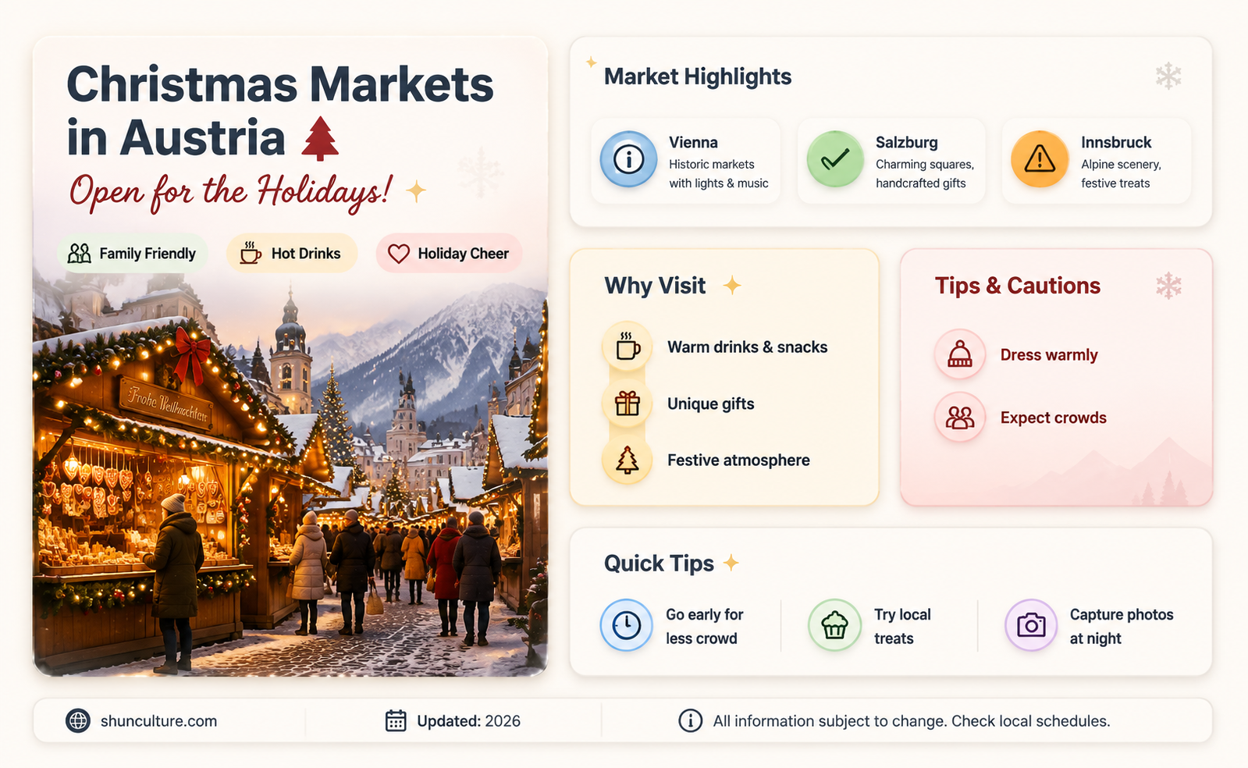Click Go early for less crowd text
Screen dimensions: 1248x768
704,626
